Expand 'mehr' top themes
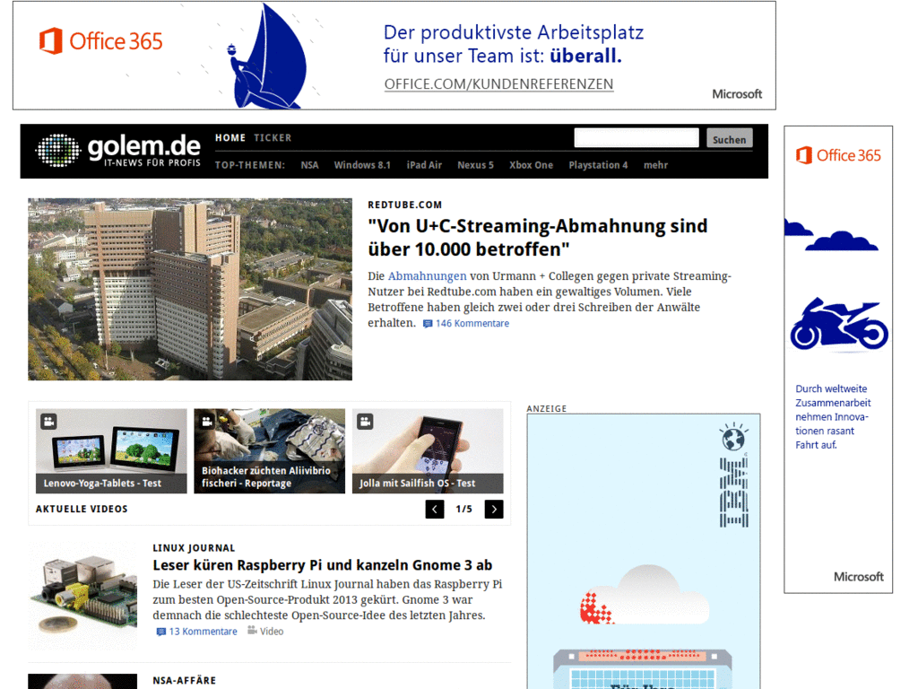Viewport: 918px width, 689px height. (x=655, y=165)
